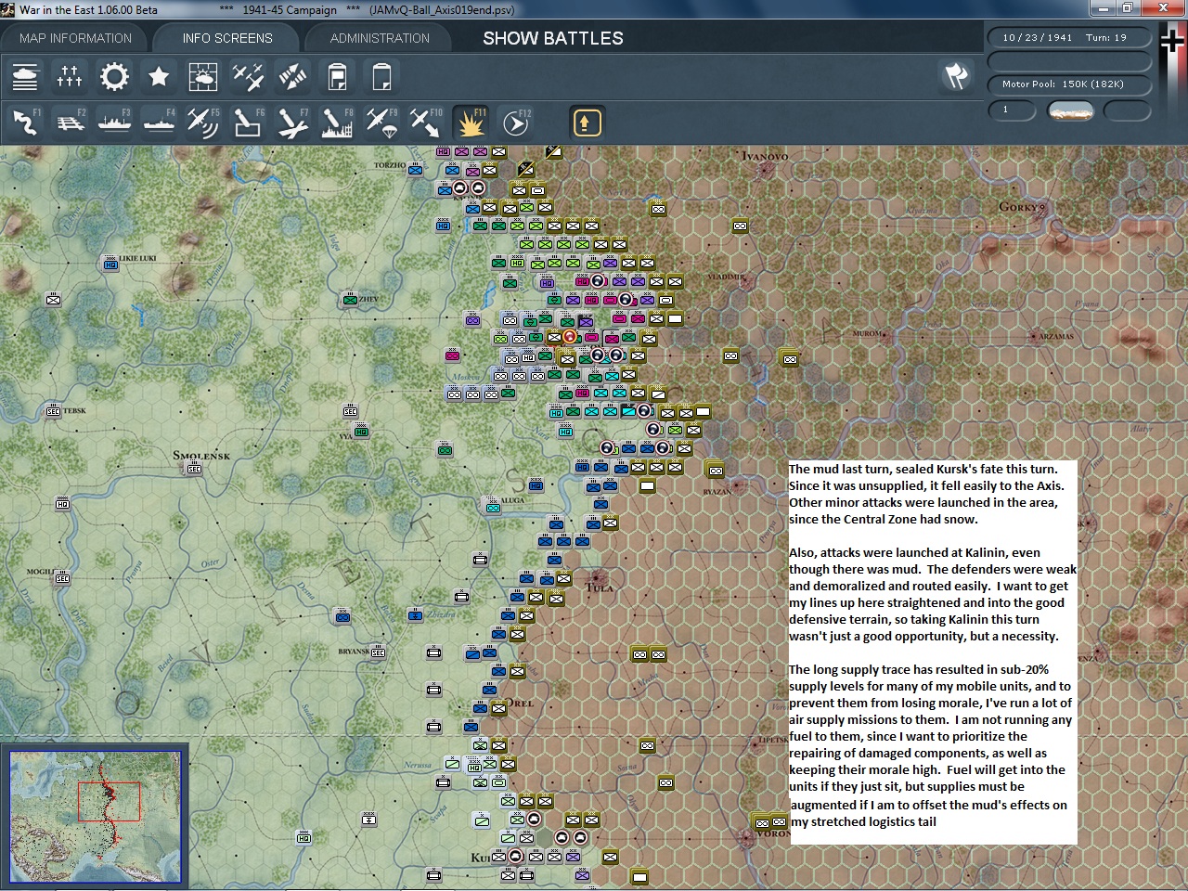The image size is (1188, 891).
Task: Click the Gorky city label
Action: (1019, 206)
